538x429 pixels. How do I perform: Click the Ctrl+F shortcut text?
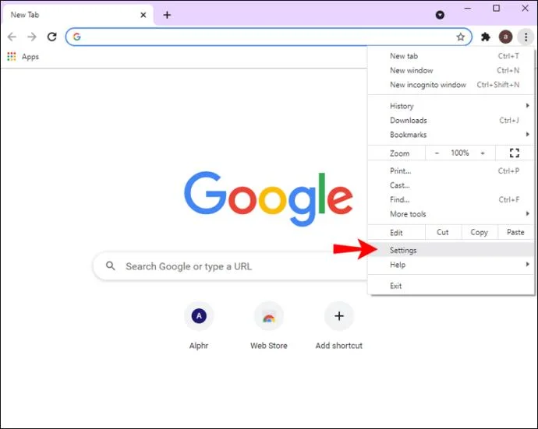[509, 199]
